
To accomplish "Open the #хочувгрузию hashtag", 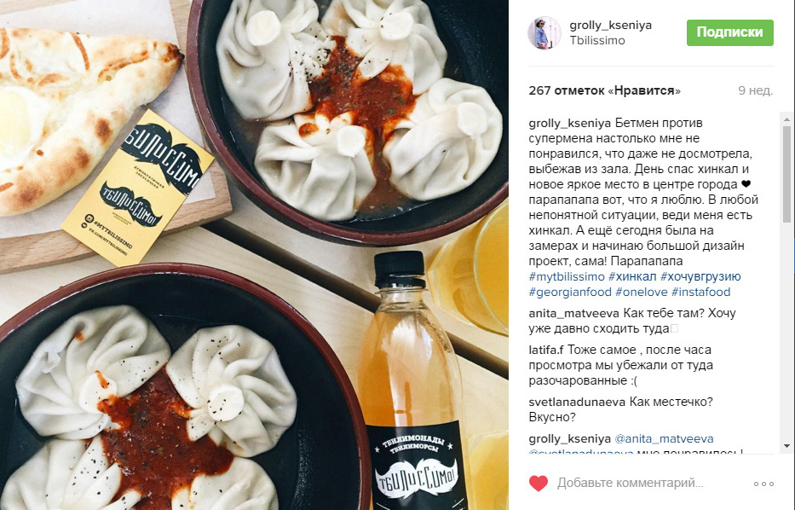I will coord(700,276).
